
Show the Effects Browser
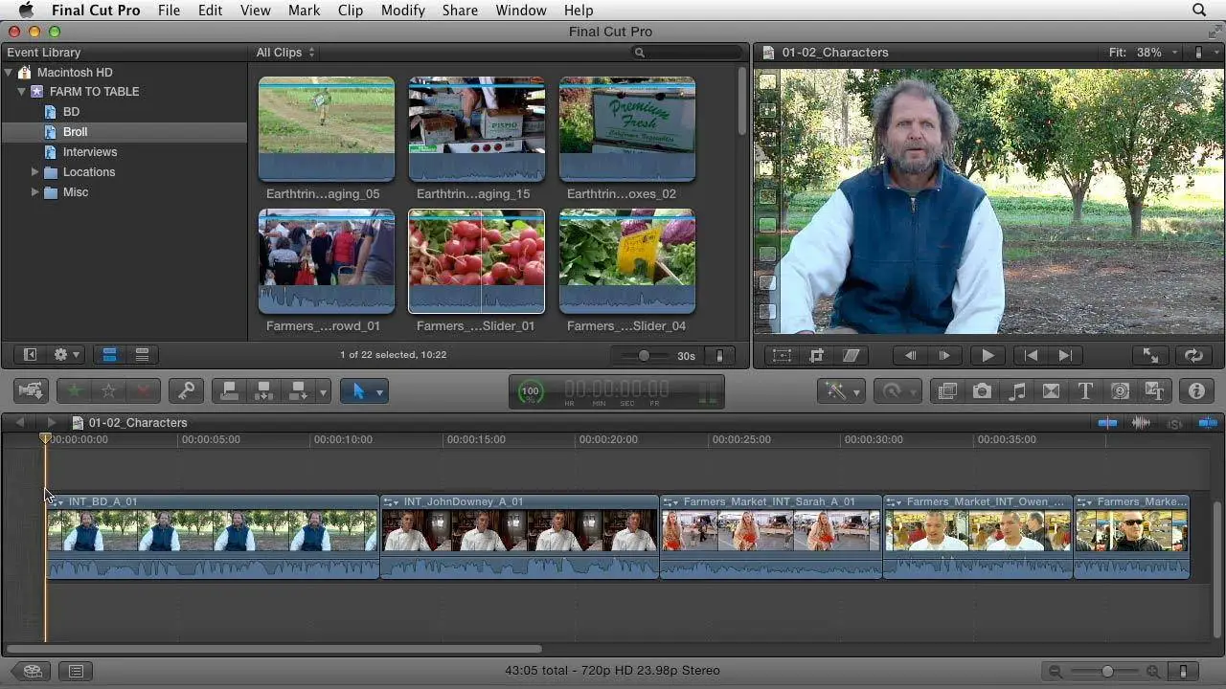click(947, 391)
